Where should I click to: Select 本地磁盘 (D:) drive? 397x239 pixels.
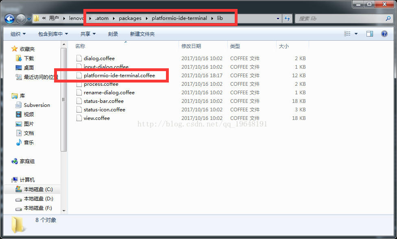34,199
